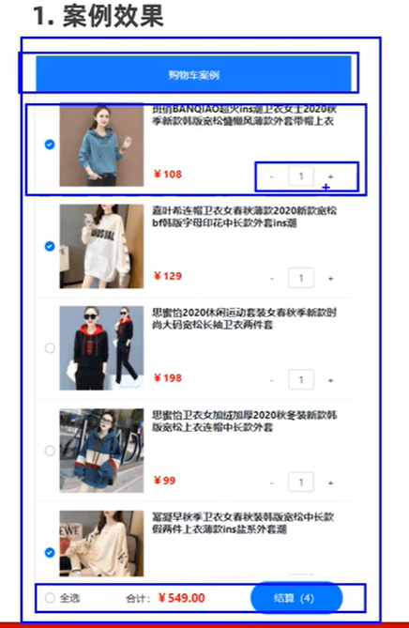
Task: Open the blue hoodie product thumbnail
Action: (101, 145)
